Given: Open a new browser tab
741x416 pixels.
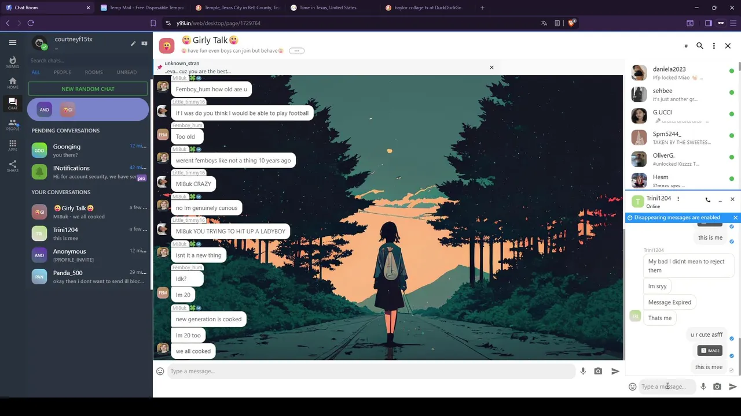Looking at the screenshot, I should (482, 8).
